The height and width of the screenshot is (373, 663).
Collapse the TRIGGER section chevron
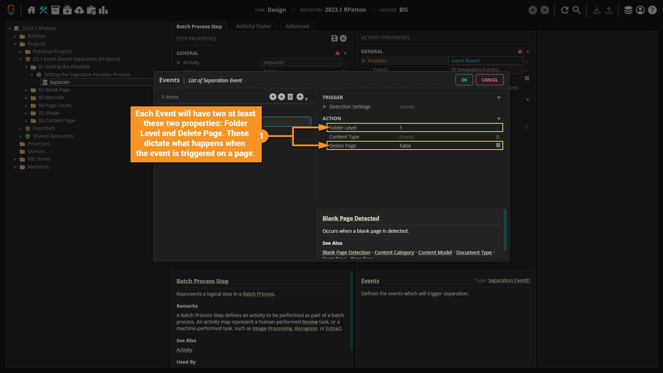[x=499, y=97]
